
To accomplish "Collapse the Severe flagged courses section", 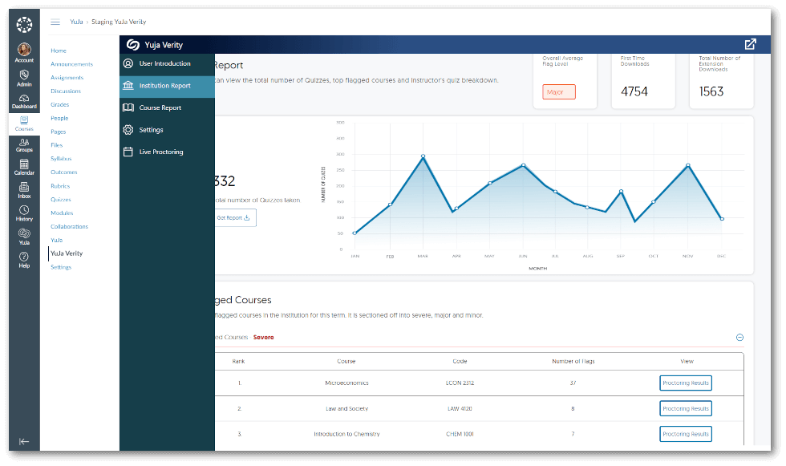I will click(739, 338).
